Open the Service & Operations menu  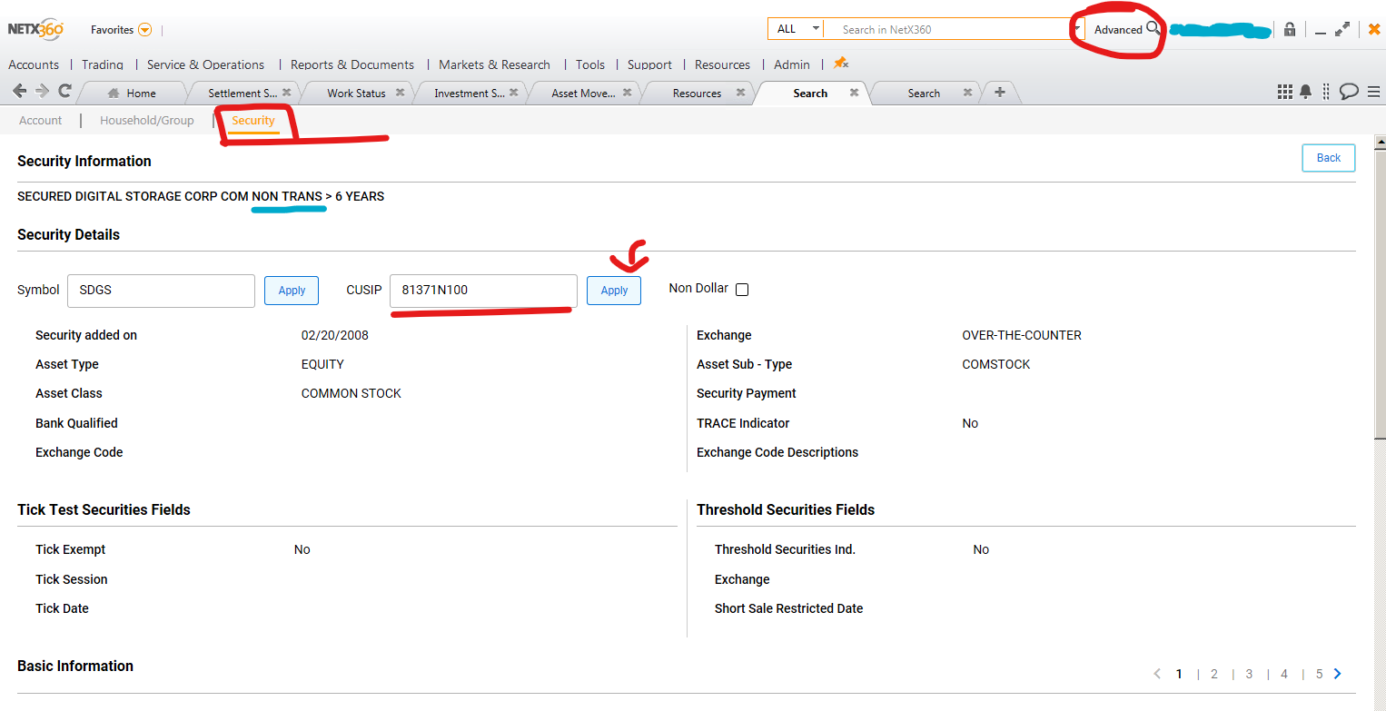tap(205, 64)
